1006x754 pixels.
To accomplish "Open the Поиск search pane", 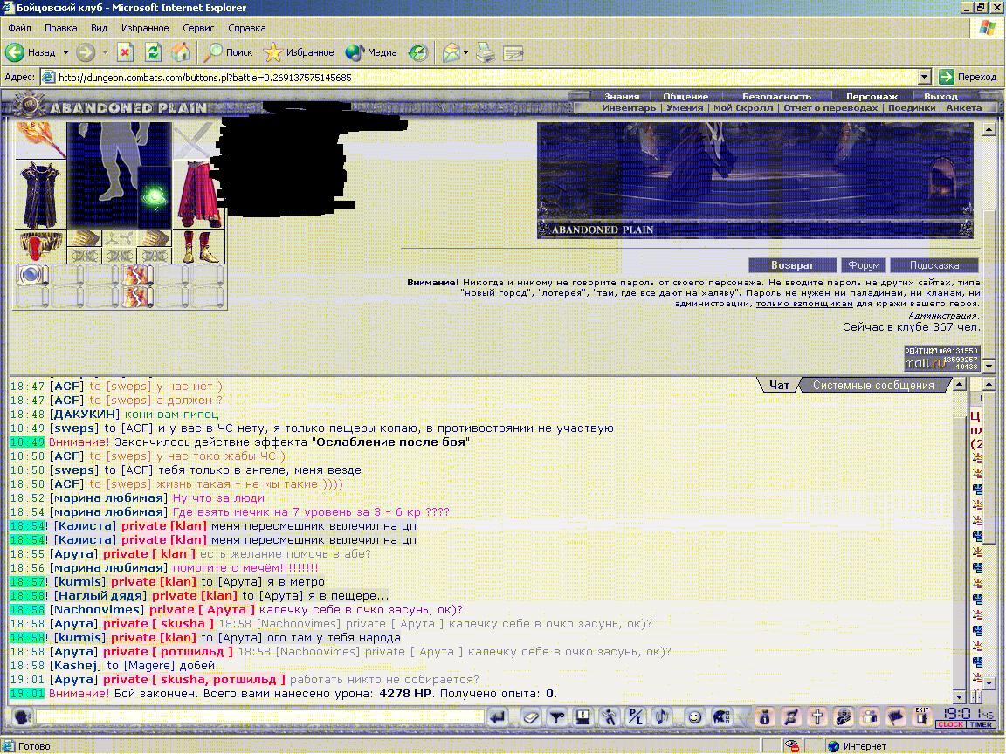I will point(228,52).
